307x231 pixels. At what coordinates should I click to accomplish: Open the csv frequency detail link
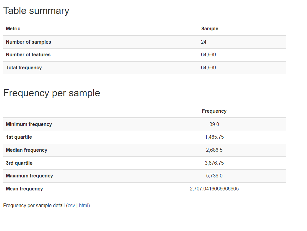71,205
